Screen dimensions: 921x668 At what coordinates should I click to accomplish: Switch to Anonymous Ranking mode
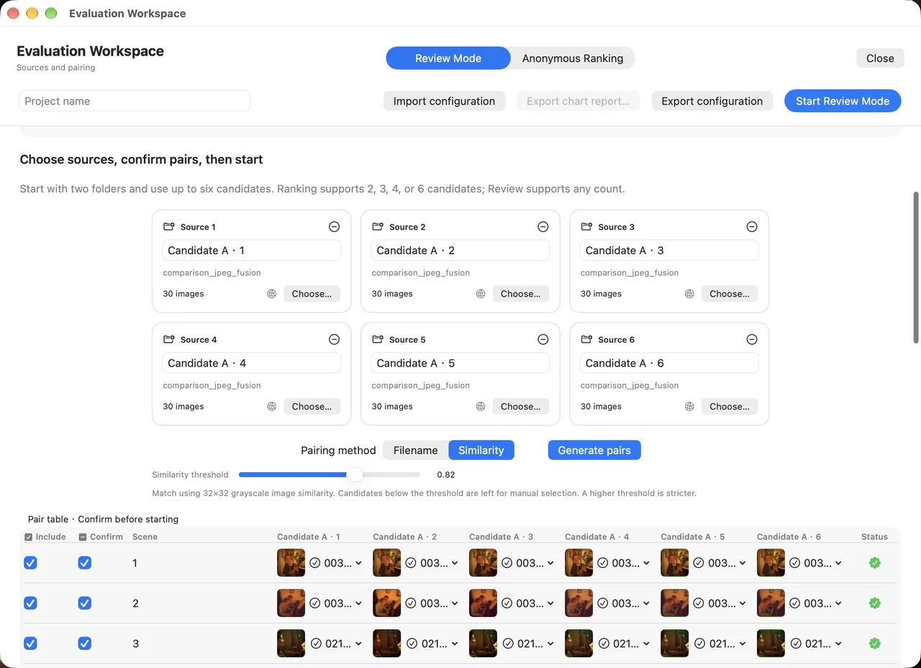[x=573, y=58]
